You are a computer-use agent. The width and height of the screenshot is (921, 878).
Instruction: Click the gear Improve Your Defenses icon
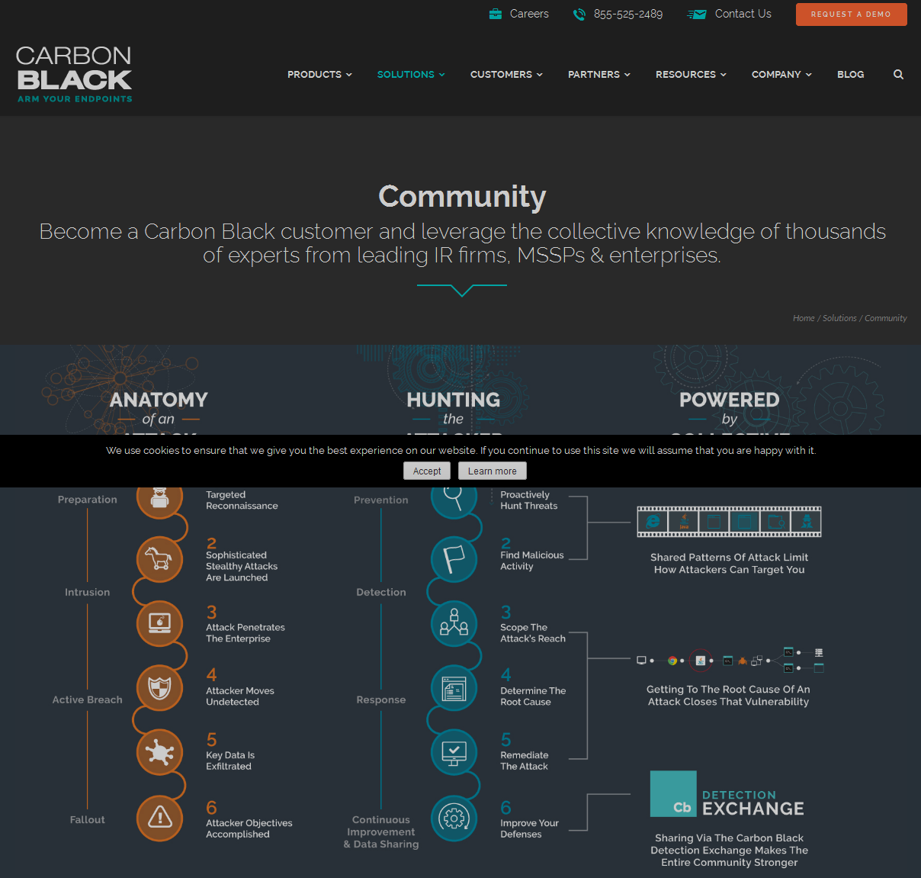tap(454, 818)
